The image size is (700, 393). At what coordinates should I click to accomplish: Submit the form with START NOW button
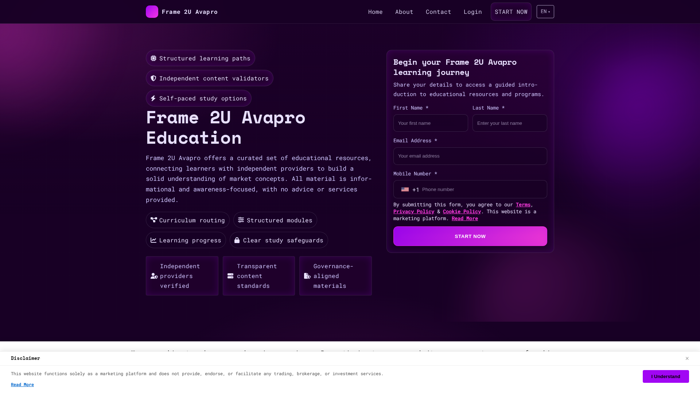coord(470,236)
